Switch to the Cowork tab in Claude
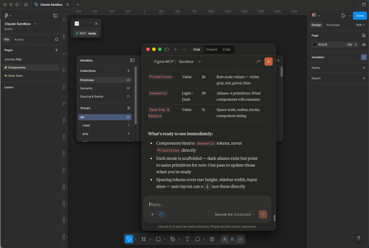This screenshot has width=369, height=248. (212, 49)
